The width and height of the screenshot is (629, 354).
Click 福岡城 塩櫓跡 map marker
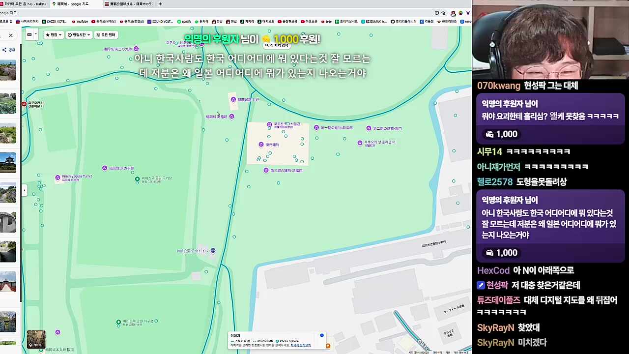(231, 117)
